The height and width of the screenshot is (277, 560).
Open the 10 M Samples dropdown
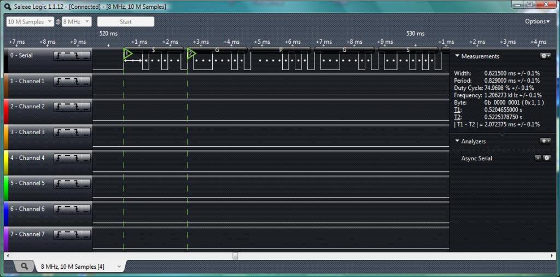pos(30,22)
